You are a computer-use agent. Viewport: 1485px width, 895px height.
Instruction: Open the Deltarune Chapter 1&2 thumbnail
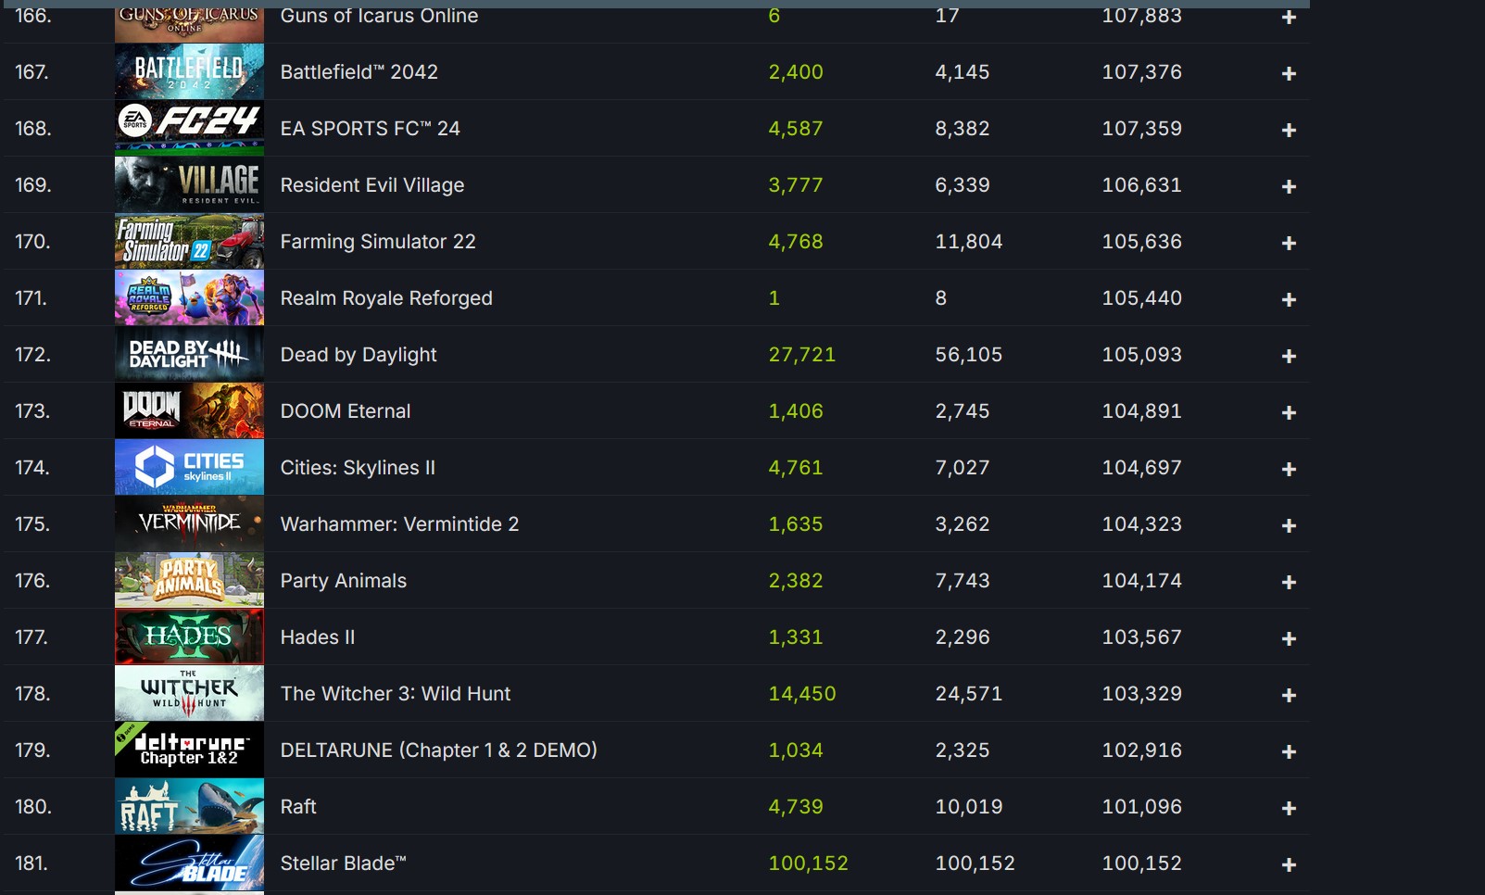(x=189, y=750)
